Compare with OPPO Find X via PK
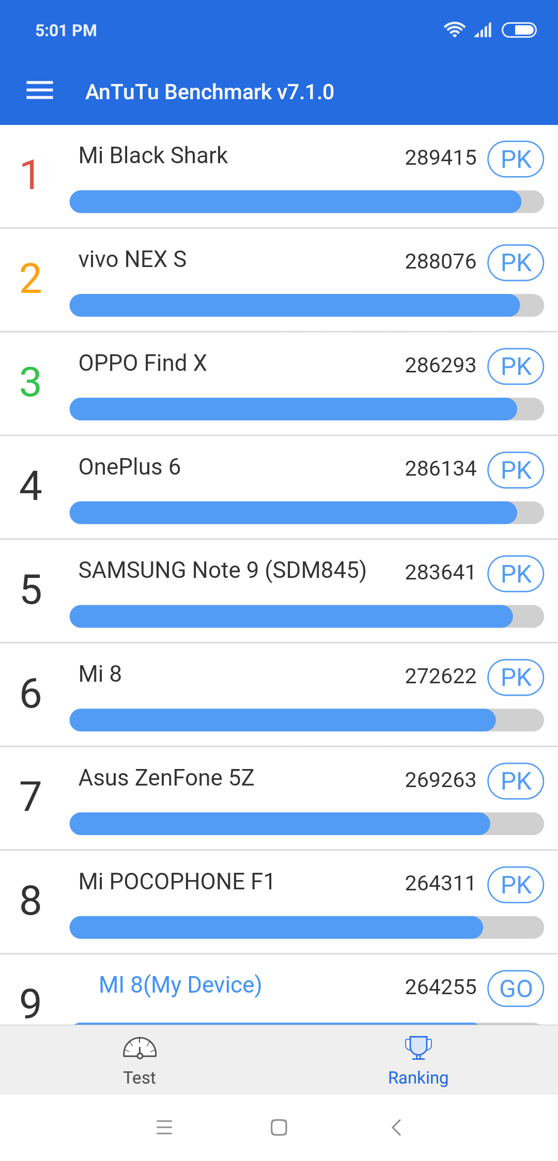 point(516,367)
